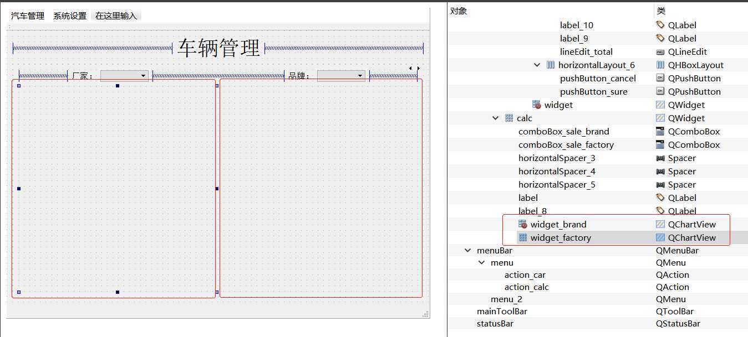Viewport: 748px width, 337px height.
Task: Click QLabel class icon in label_8 row
Action: [660, 211]
